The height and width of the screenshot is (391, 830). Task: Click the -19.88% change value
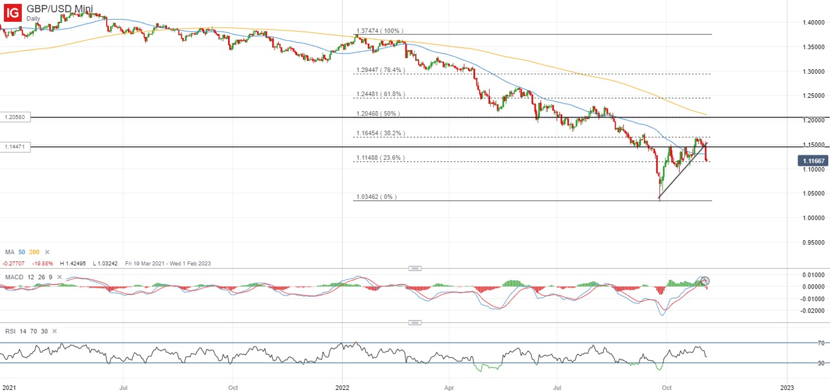click(44, 263)
